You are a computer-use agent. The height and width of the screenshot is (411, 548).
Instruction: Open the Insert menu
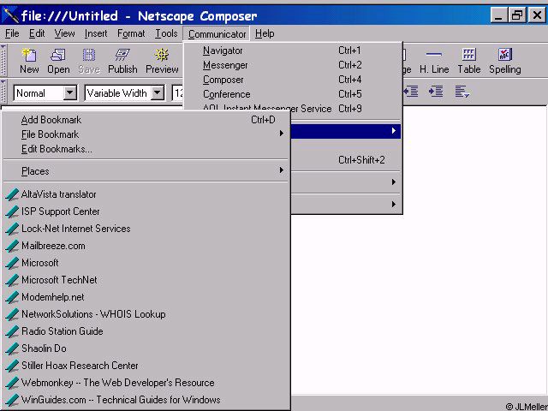pyautogui.click(x=96, y=33)
